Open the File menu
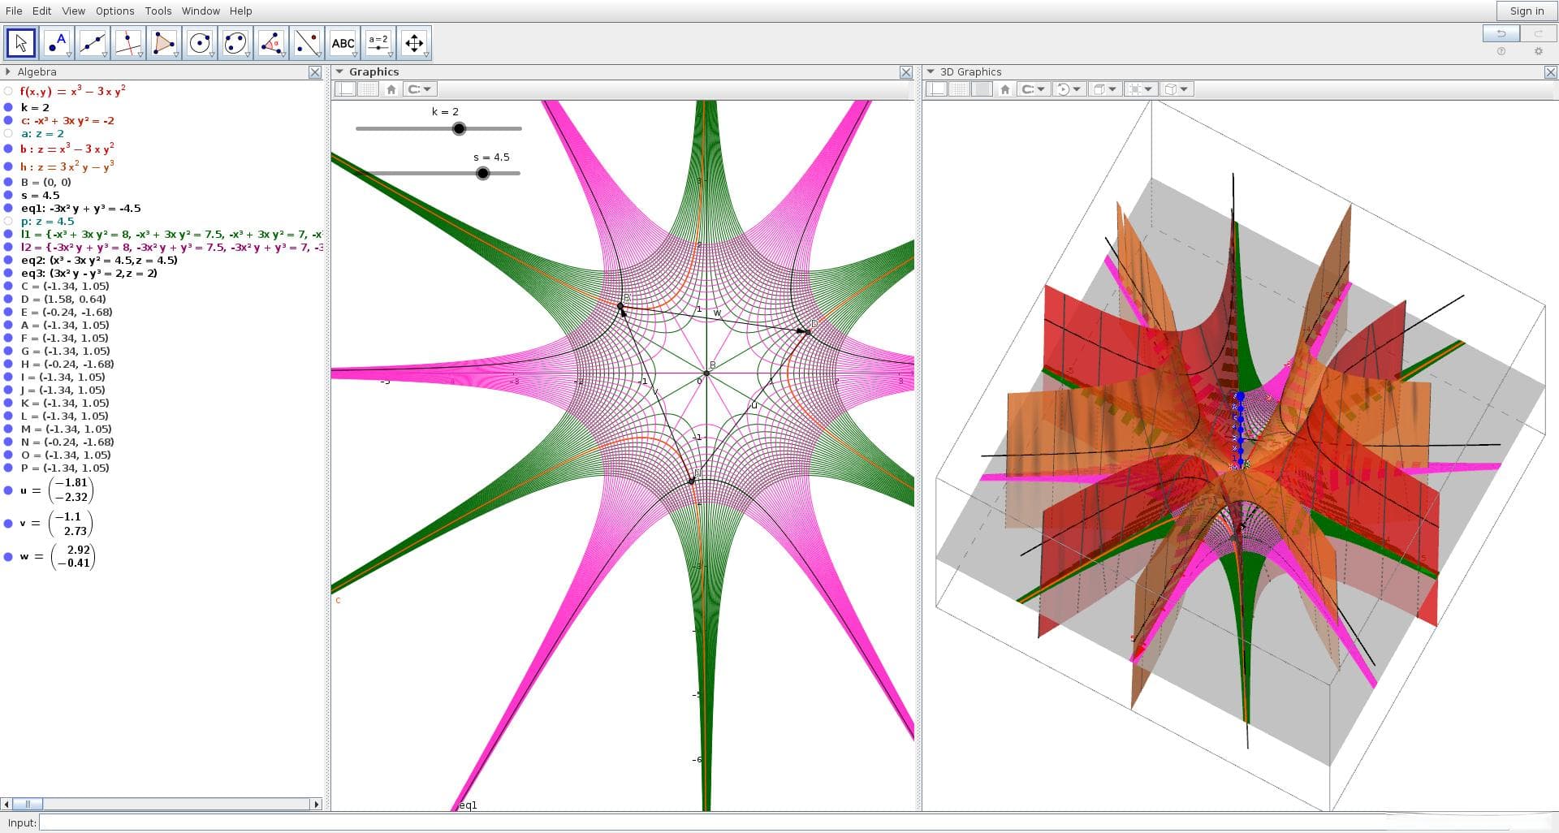 (x=14, y=11)
